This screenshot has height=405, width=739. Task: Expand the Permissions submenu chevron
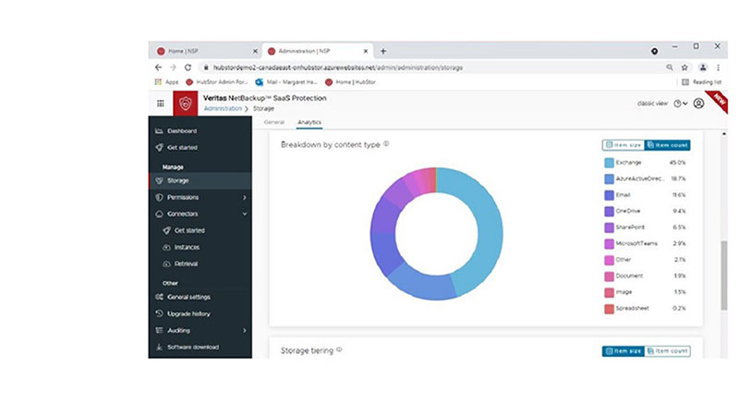245,197
